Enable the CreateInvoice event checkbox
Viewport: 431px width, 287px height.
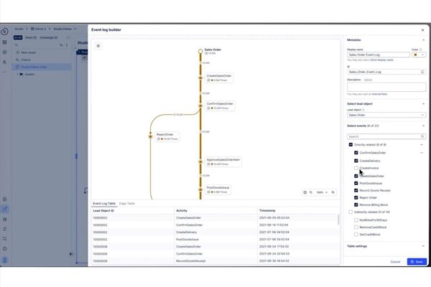coord(356,168)
